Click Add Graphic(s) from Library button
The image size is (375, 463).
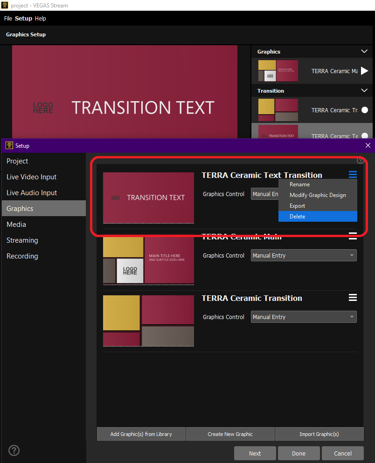tap(141, 434)
